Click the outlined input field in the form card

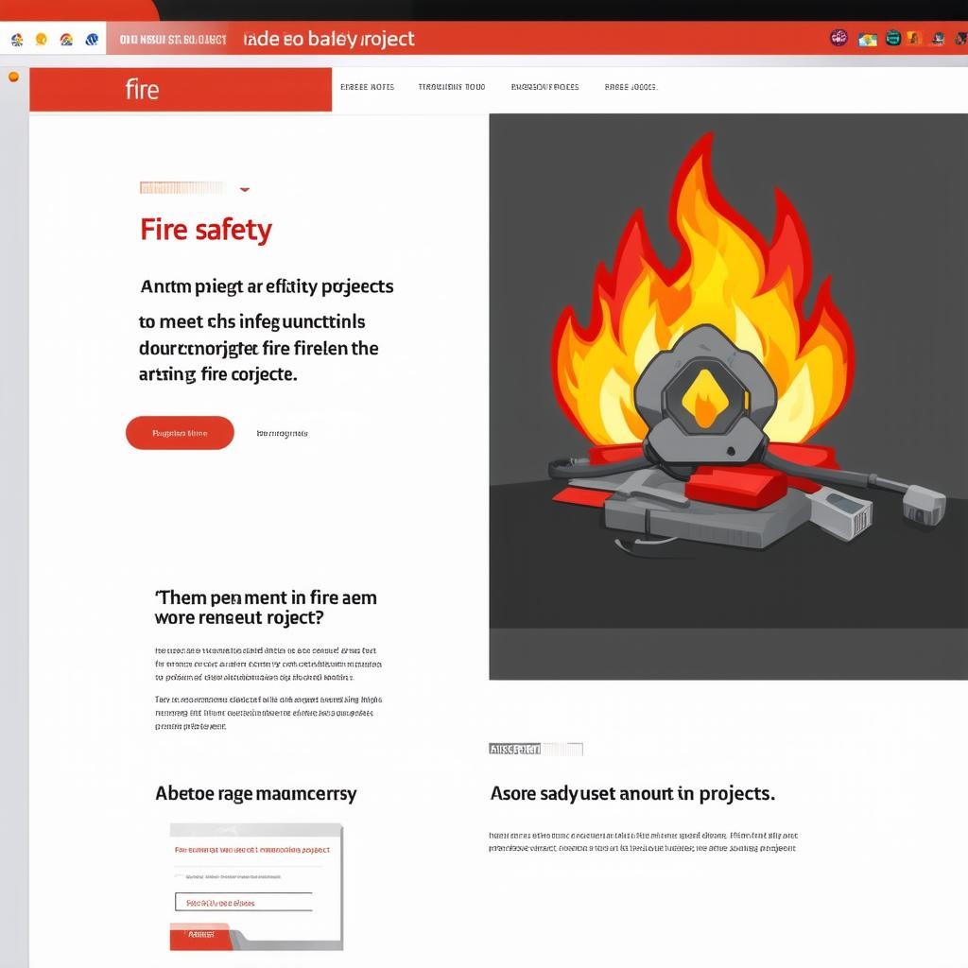point(243,902)
